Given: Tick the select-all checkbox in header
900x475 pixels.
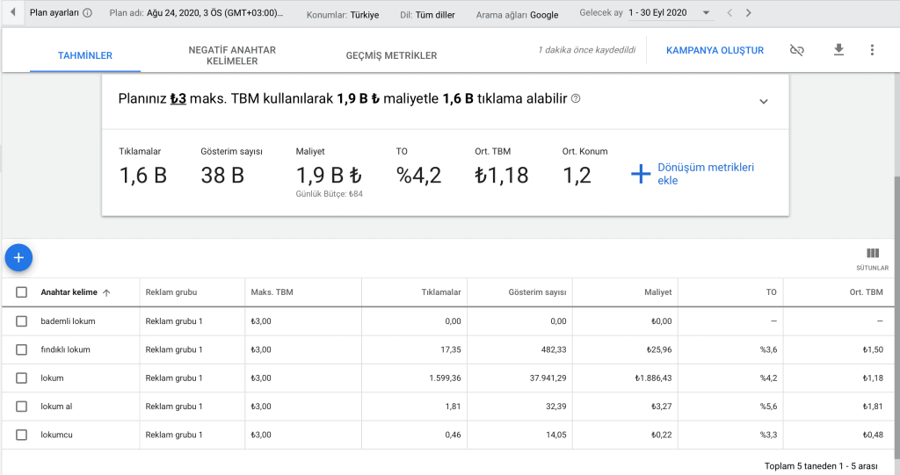Looking at the screenshot, I should tap(21, 292).
